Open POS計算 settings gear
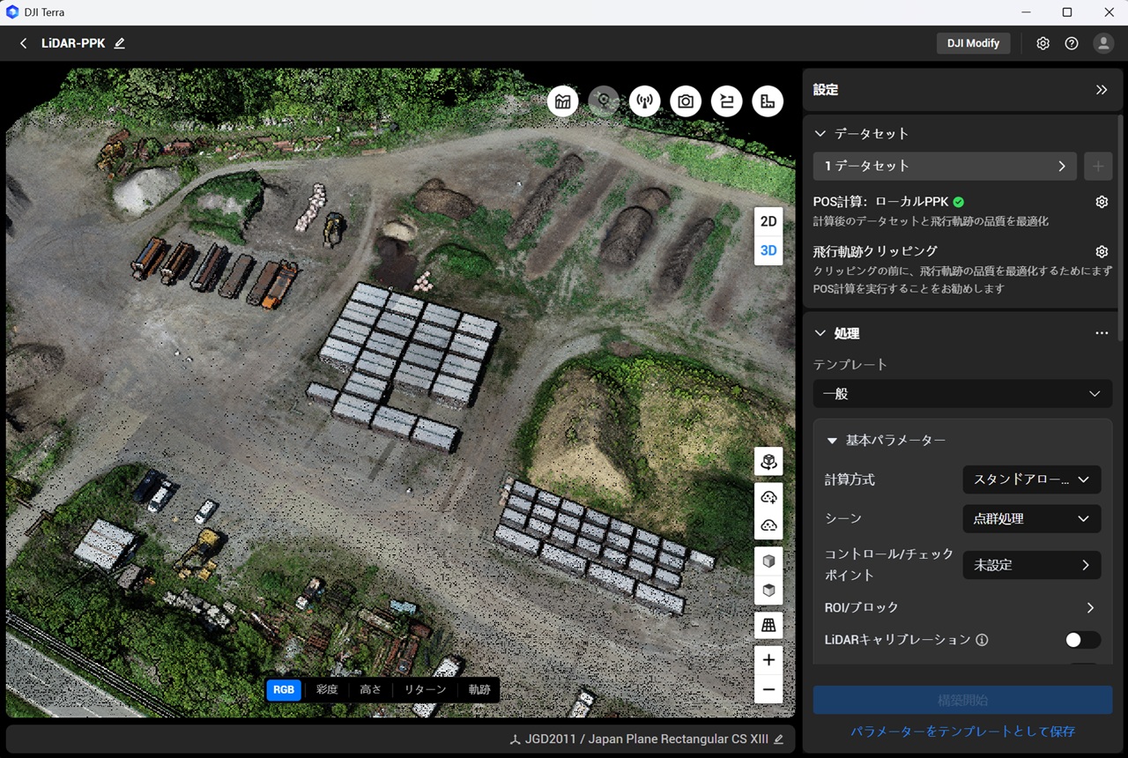 coord(1101,202)
